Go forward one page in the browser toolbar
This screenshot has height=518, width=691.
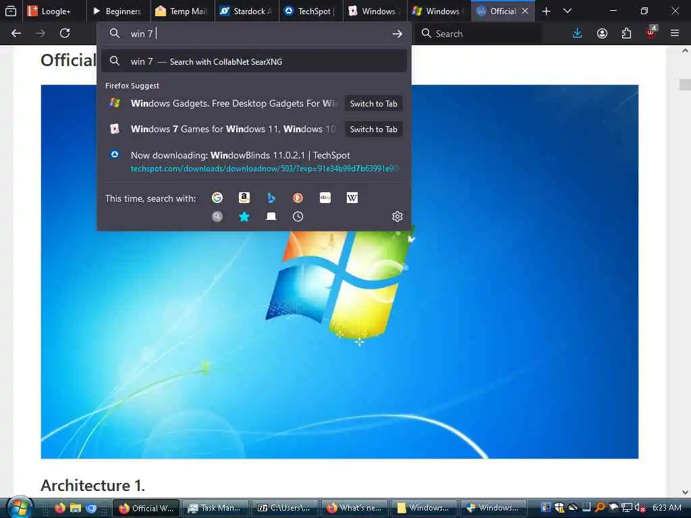click(x=40, y=34)
